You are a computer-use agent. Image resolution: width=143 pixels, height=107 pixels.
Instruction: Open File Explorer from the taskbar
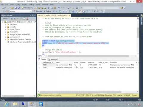tap(15, 104)
